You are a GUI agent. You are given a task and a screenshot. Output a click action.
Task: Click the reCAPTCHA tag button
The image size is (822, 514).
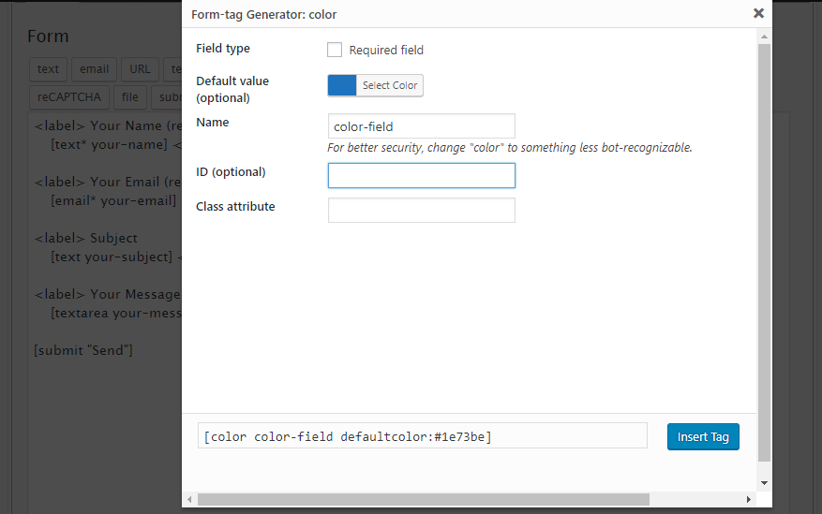pyautogui.click(x=68, y=97)
